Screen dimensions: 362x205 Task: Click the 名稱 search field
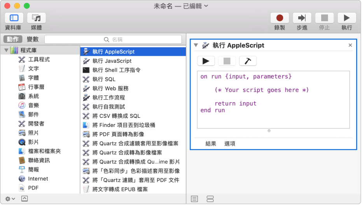[x=113, y=40]
